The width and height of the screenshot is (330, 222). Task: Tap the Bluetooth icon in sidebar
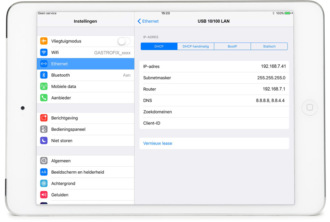44,75
